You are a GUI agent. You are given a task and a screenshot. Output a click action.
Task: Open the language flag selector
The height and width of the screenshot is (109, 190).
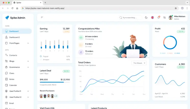coord(152,17)
